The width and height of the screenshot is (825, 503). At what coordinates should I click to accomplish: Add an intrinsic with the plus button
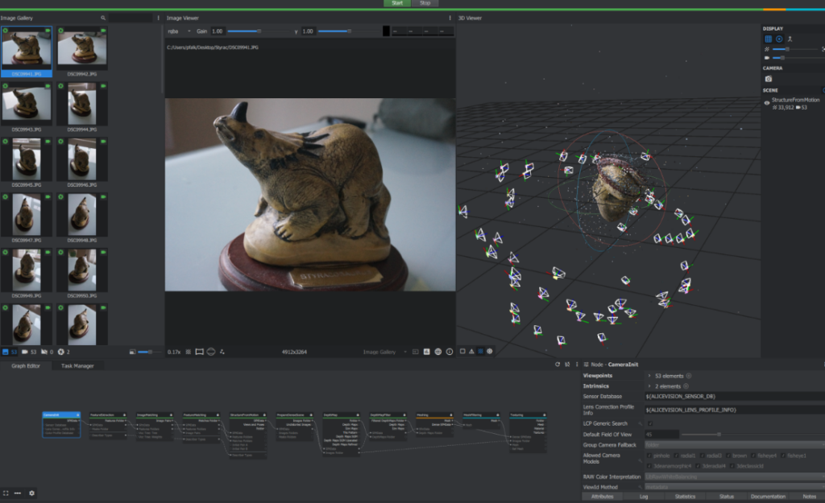pos(686,386)
